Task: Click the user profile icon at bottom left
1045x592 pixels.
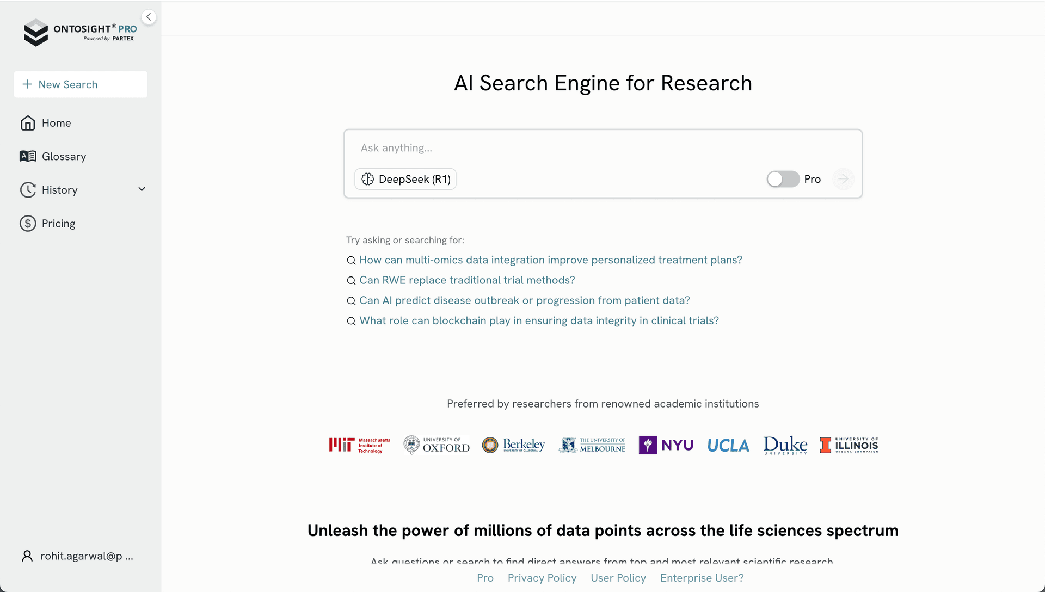Action: (27, 556)
